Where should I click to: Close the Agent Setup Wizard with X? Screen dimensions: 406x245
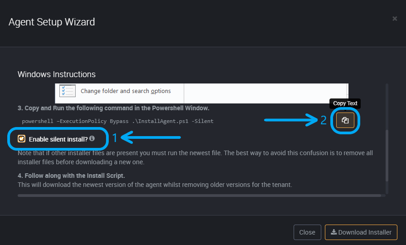pos(395,19)
